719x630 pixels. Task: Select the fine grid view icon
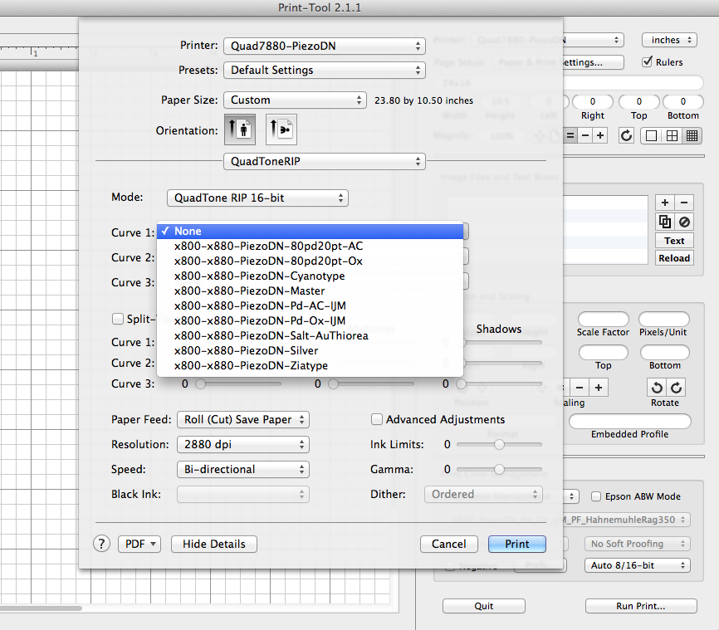click(x=692, y=135)
